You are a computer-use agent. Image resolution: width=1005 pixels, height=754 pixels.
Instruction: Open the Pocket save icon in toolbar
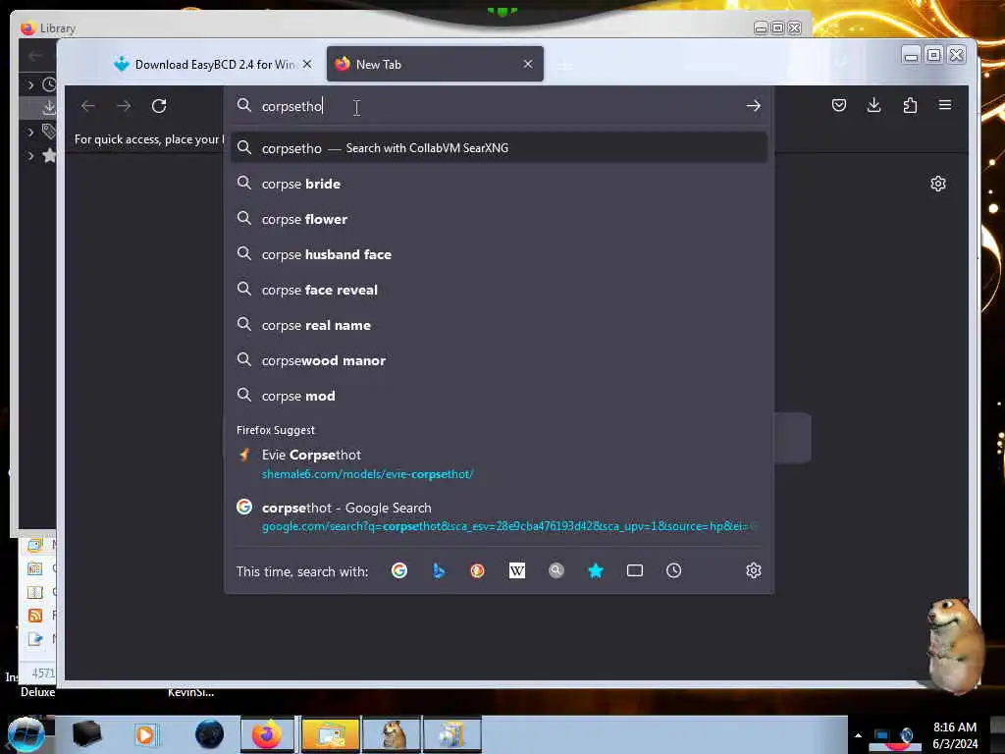838,105
